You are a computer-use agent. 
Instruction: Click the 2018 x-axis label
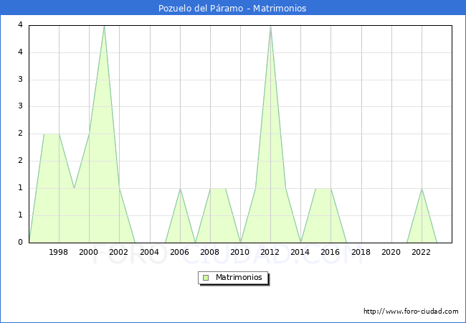[x=361, y=252]
